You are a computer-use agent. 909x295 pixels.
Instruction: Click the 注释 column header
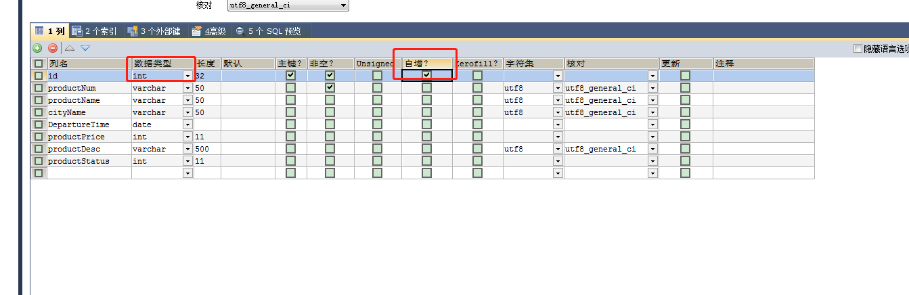[763, 64]
